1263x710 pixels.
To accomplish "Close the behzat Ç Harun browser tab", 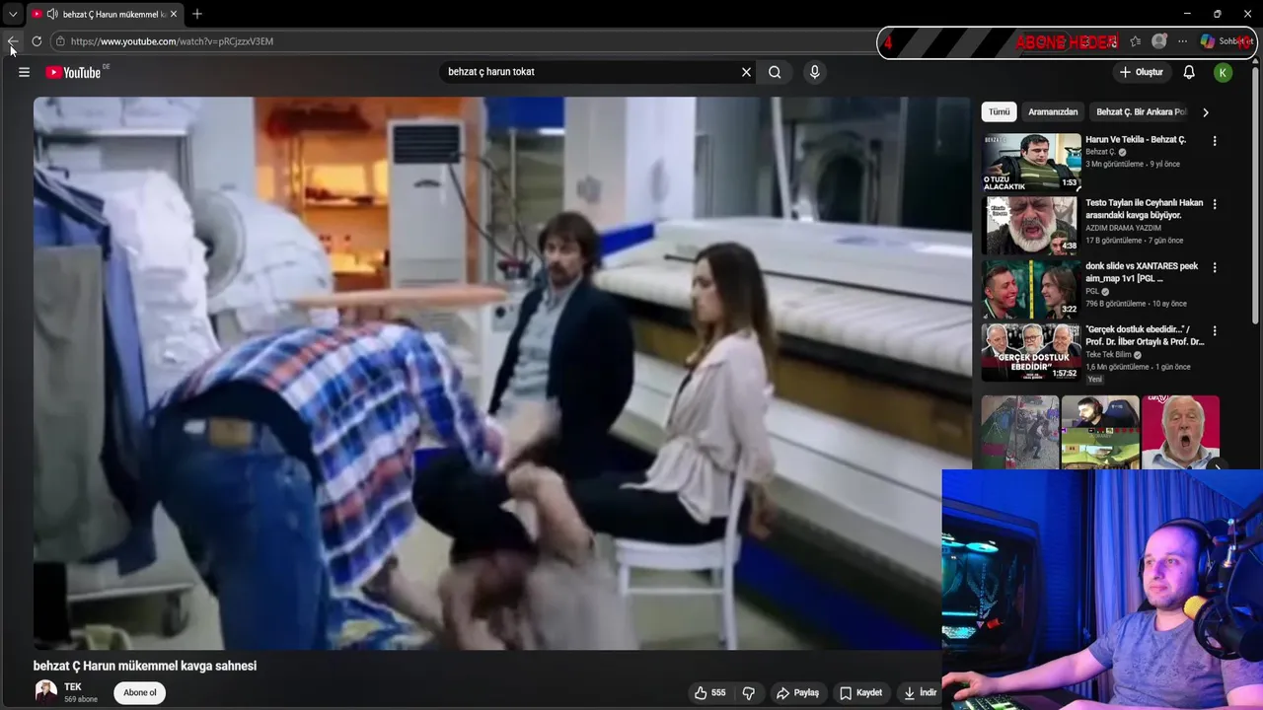I will (174, 14).
